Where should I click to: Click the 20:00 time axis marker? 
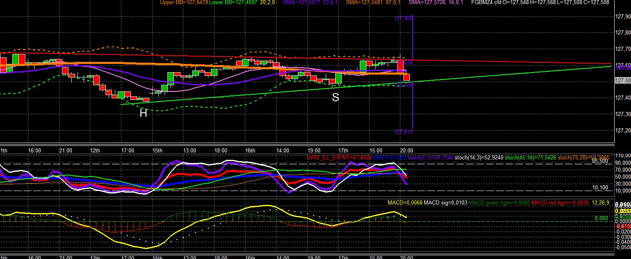407,150
